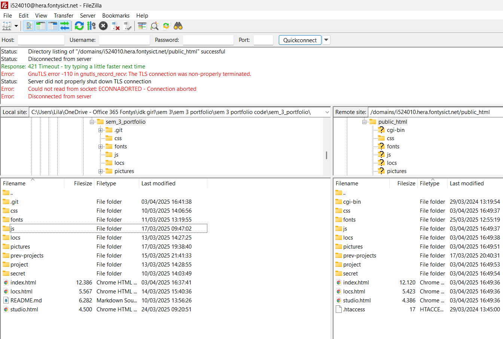
Task: Sort remote files by Filetype column
Action: [433, 184]
